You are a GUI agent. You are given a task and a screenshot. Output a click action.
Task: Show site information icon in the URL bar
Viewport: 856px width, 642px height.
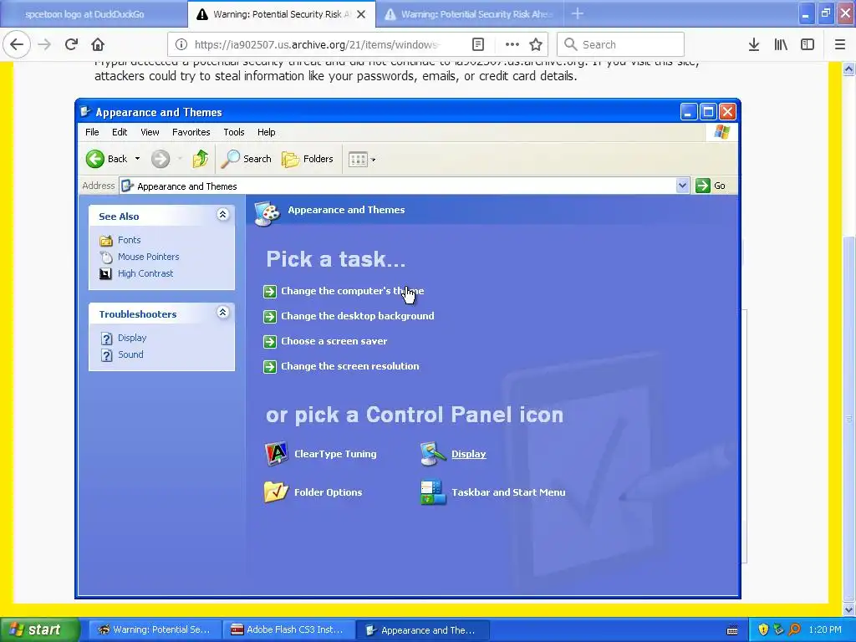click(x=181, y=45)
